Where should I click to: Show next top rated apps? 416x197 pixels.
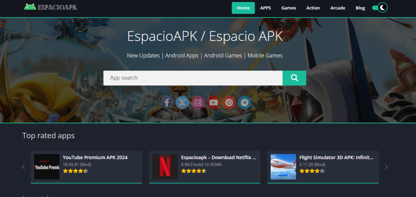[x=386, y=167]
